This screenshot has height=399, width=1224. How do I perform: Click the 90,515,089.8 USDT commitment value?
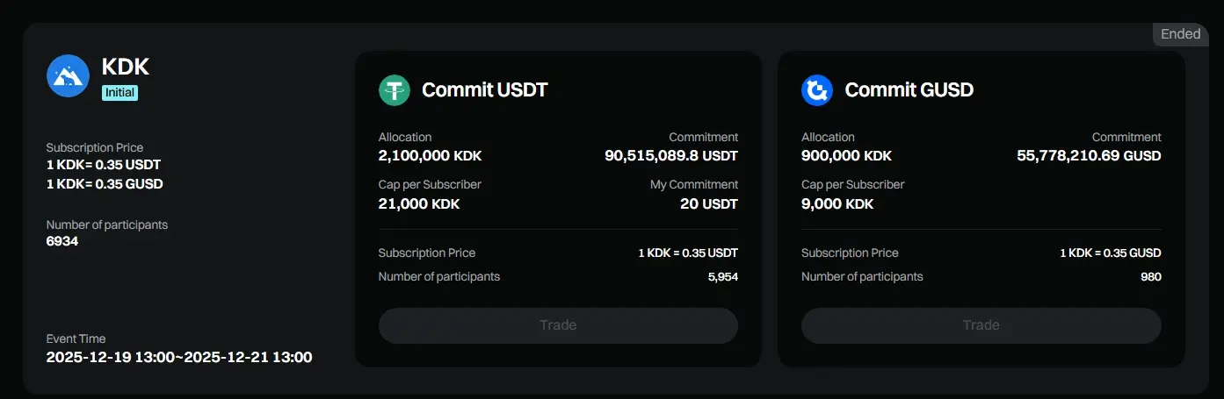click(671, 156)
